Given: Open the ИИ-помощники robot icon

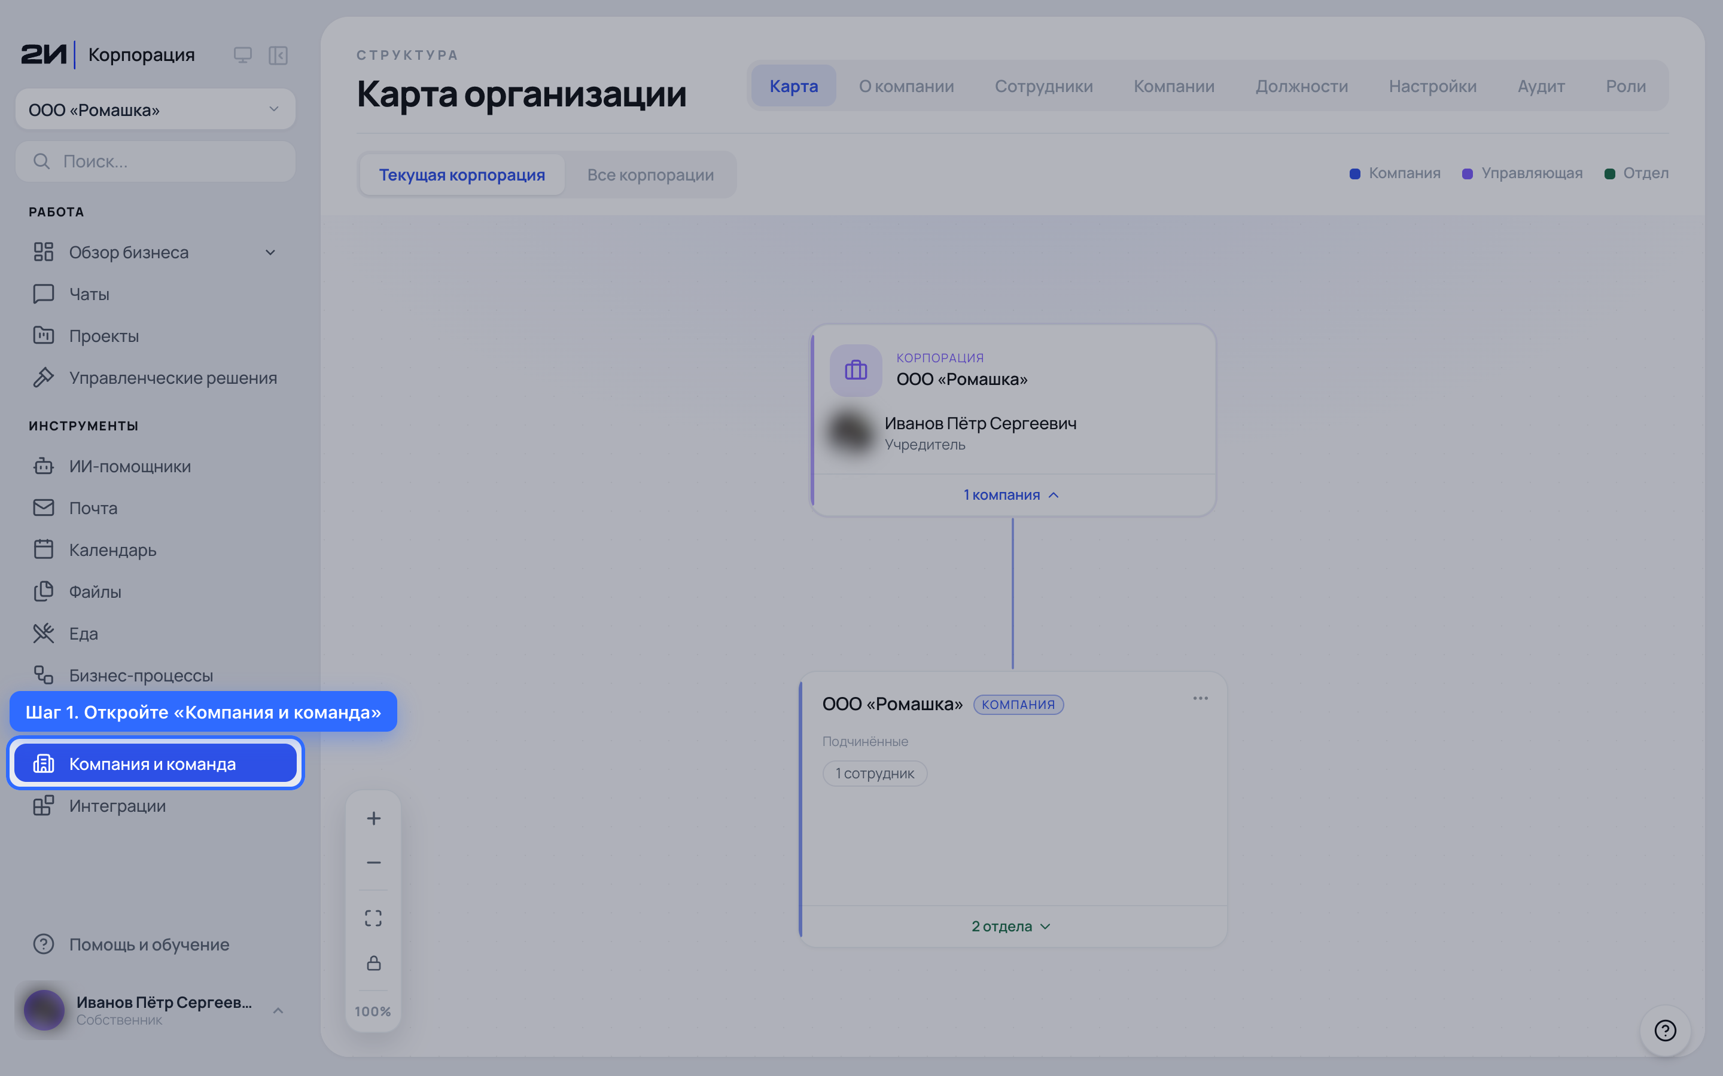Looking at the screenshot, I should 44,466.
